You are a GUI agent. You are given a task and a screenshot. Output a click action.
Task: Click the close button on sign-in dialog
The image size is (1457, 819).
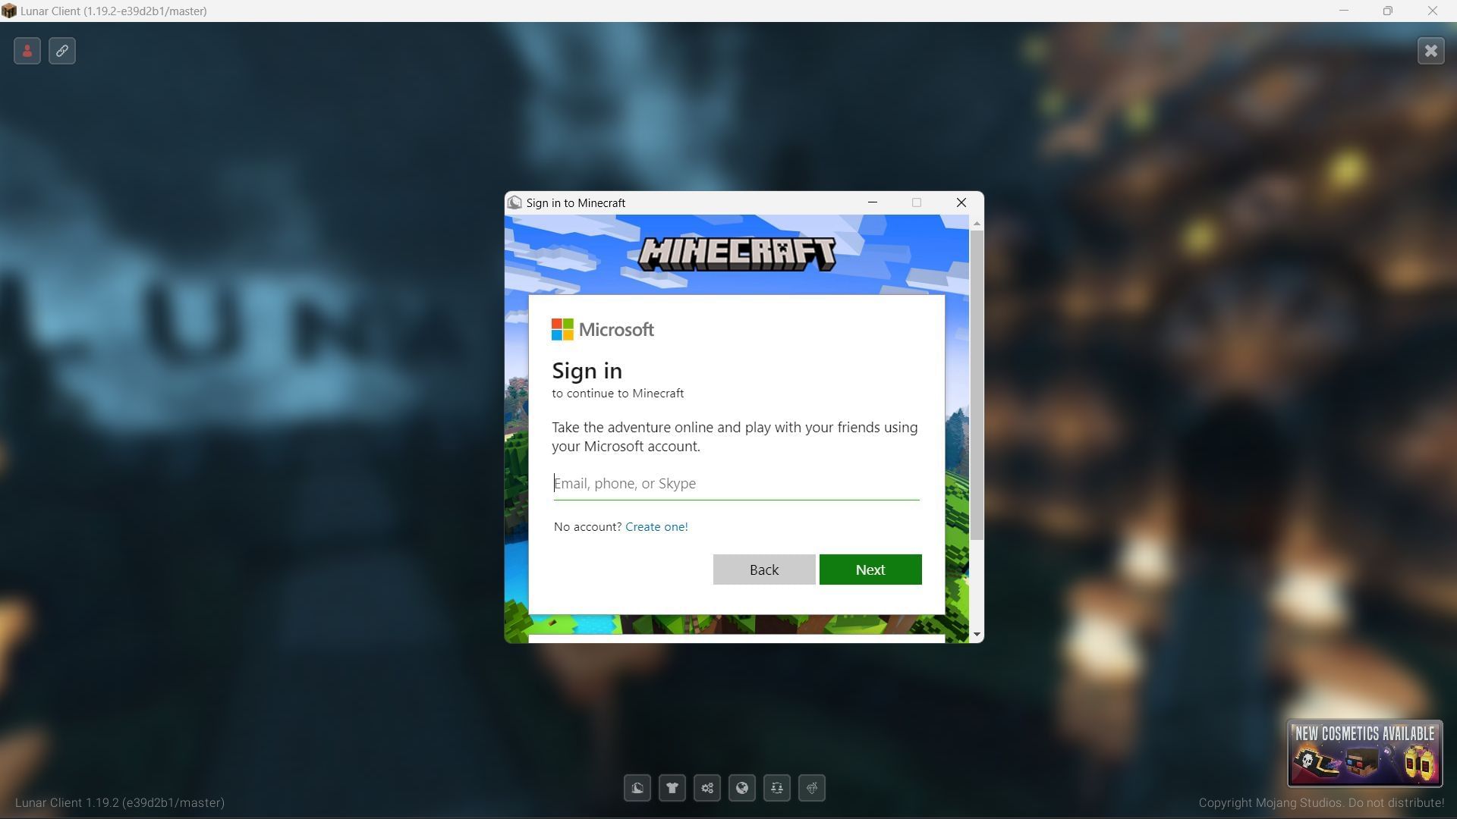click(x=960, y=202)
